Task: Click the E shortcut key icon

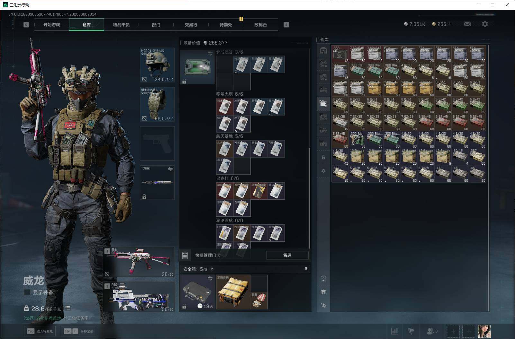Action: [286, 25]
